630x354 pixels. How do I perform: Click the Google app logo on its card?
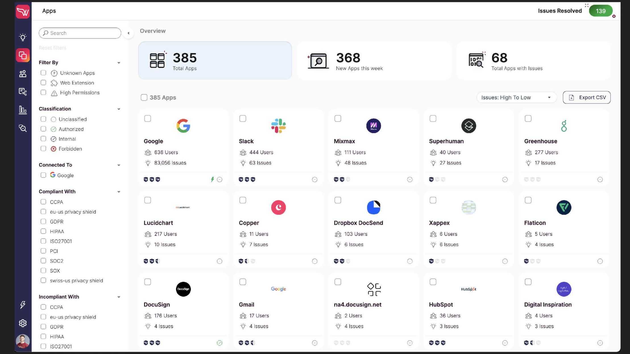pyautogui.click(x=183, y=126)
